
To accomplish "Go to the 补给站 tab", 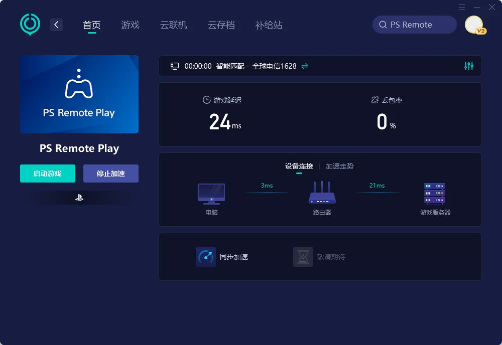I will [x=269, y=25].
